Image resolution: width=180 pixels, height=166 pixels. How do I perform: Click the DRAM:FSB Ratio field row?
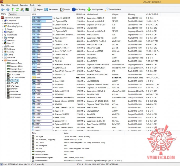(77, 155)
